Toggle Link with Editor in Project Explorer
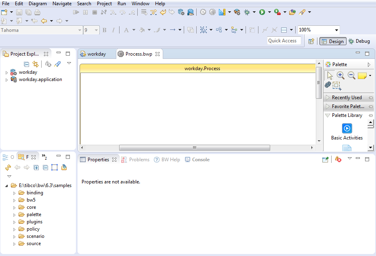The width and height of the screenshot is (376, 256). click(x=36, y=64)
